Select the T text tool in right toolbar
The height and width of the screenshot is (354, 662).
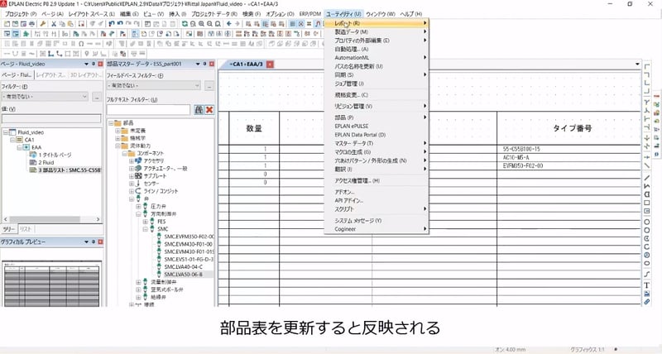647,285
